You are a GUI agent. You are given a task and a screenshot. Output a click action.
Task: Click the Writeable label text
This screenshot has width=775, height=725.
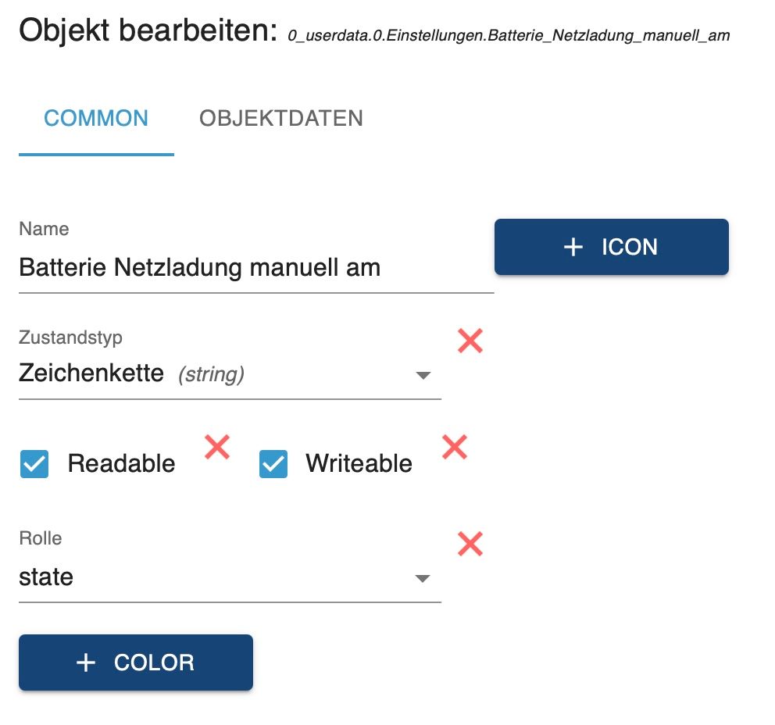pyautogui.click(x=359, y=464)
